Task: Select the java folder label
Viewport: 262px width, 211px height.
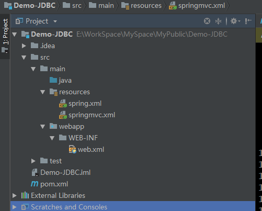Action: (x=65, y=81)
